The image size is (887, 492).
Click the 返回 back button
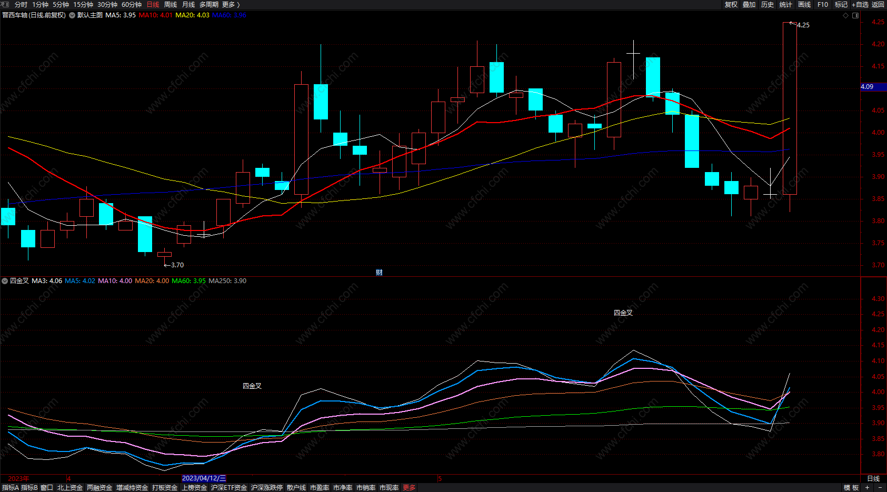(878, 4)
